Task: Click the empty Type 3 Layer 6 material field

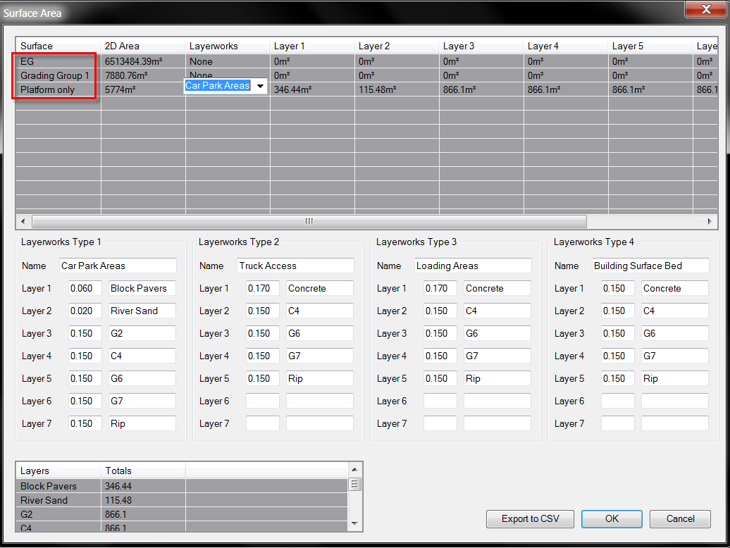Action: 497,401
